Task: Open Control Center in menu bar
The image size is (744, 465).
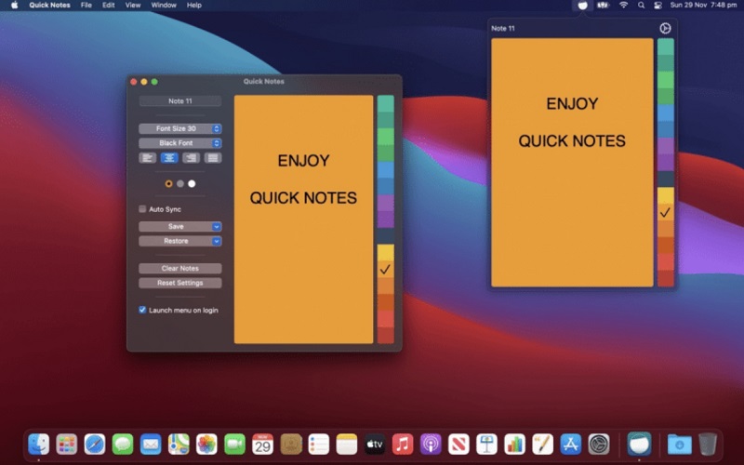Action: coord(658,6)
